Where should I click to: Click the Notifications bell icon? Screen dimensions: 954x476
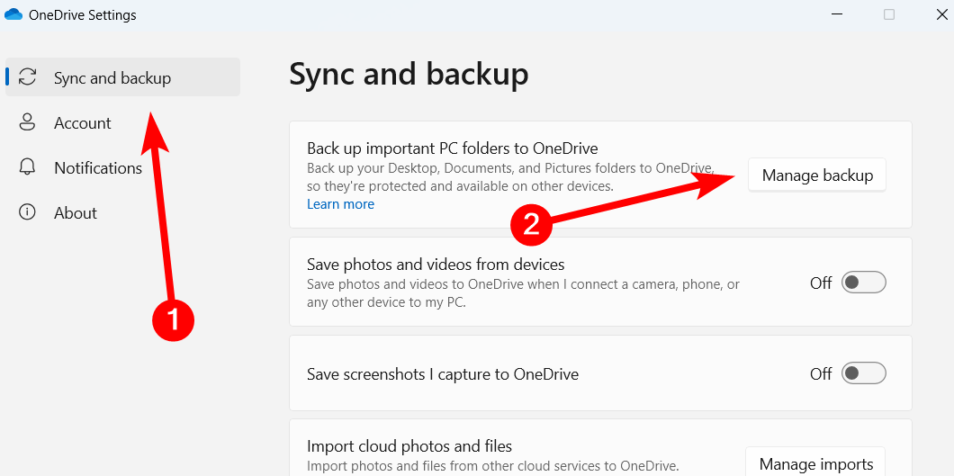28,167
